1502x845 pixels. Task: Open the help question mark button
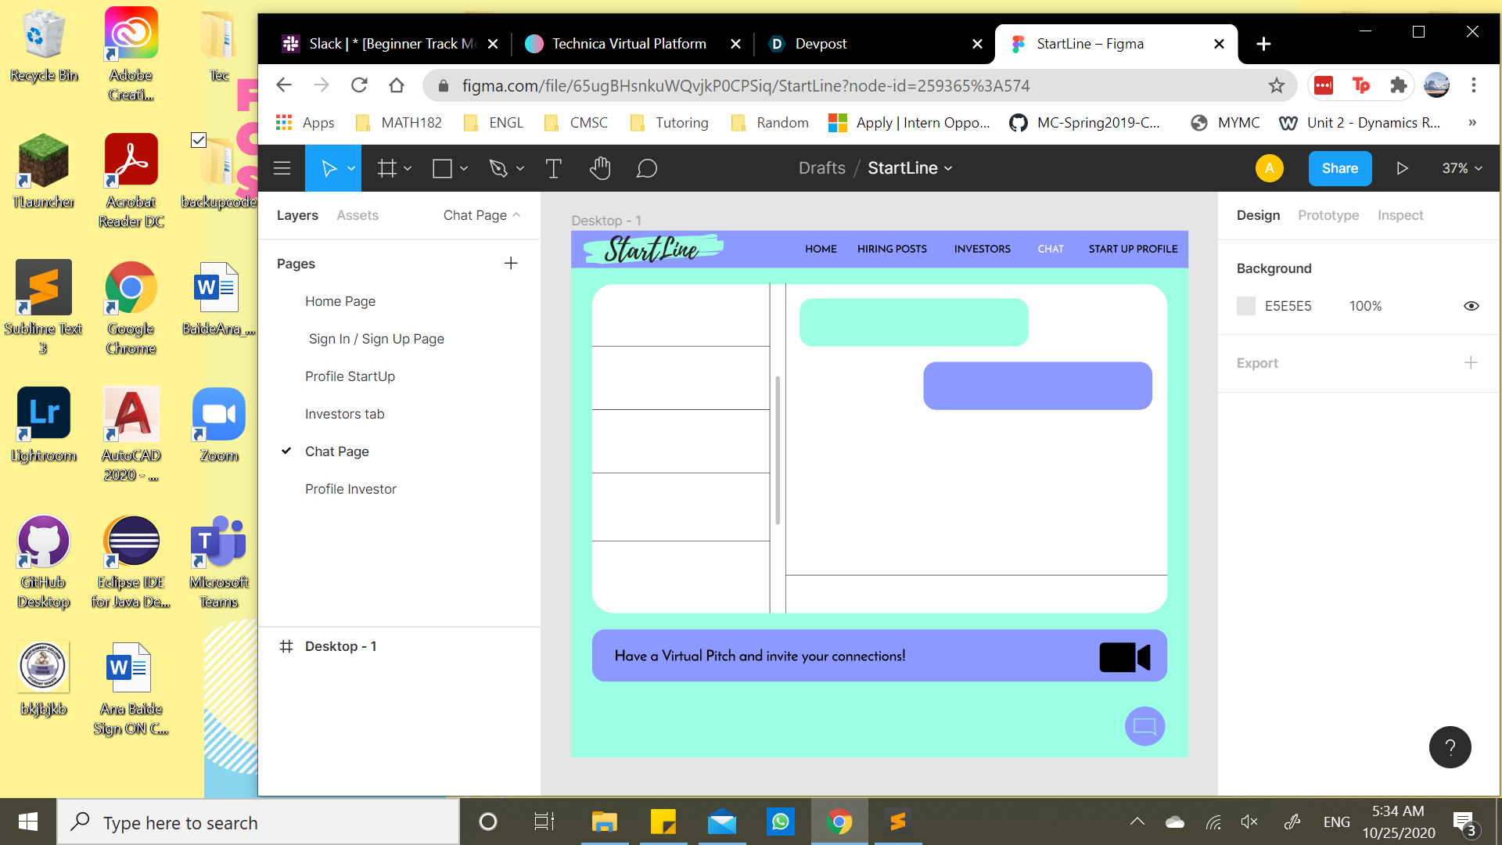1450,747
